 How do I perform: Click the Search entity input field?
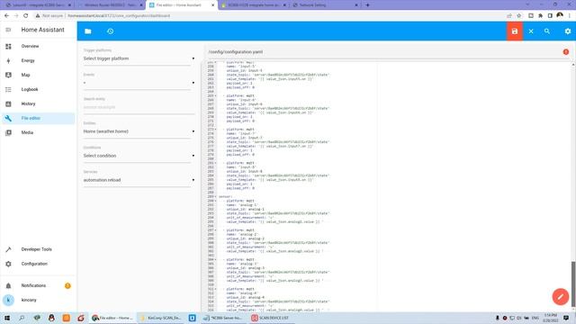(x=139, y=107)
